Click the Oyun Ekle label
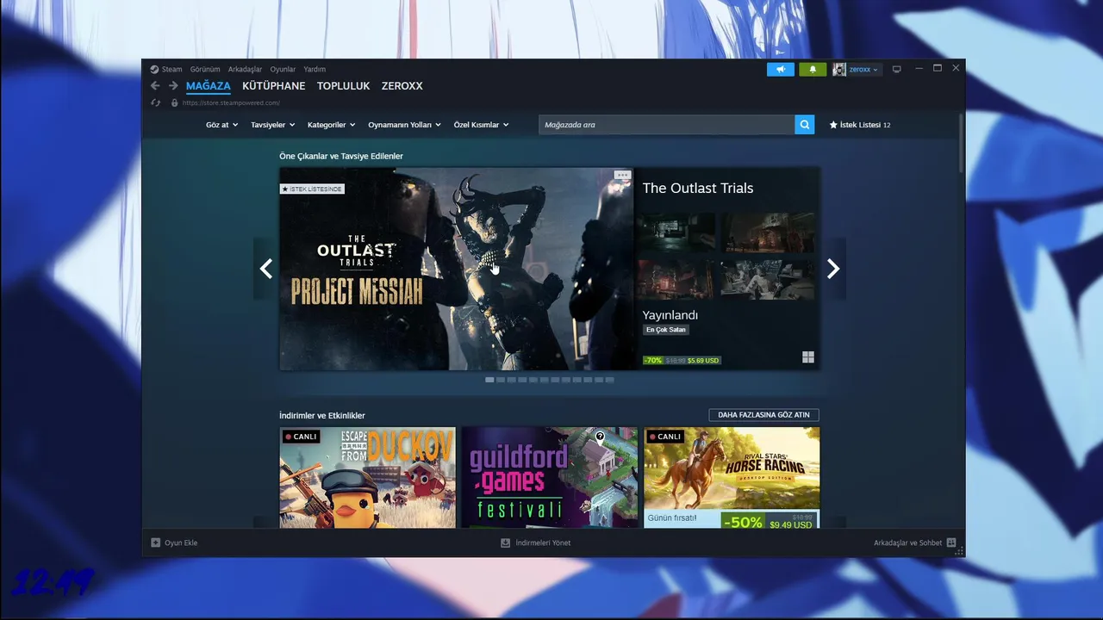1103x620 pixels. [181, 542]
